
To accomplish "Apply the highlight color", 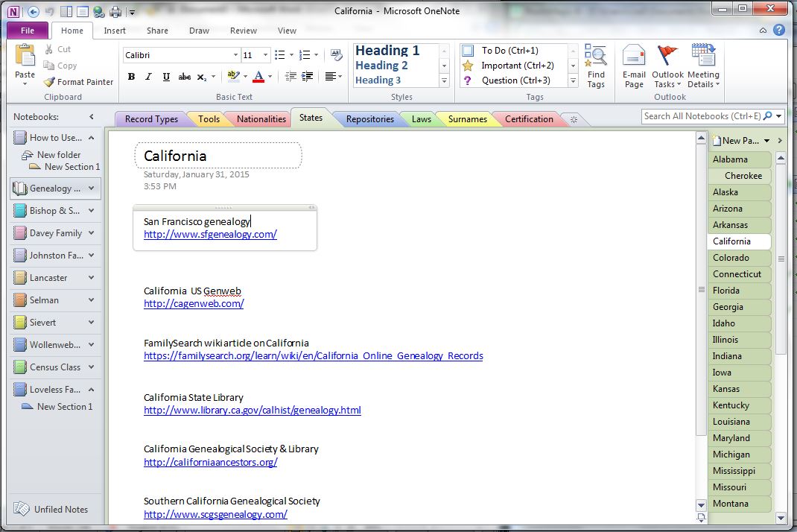I will [x=233, y=77].
